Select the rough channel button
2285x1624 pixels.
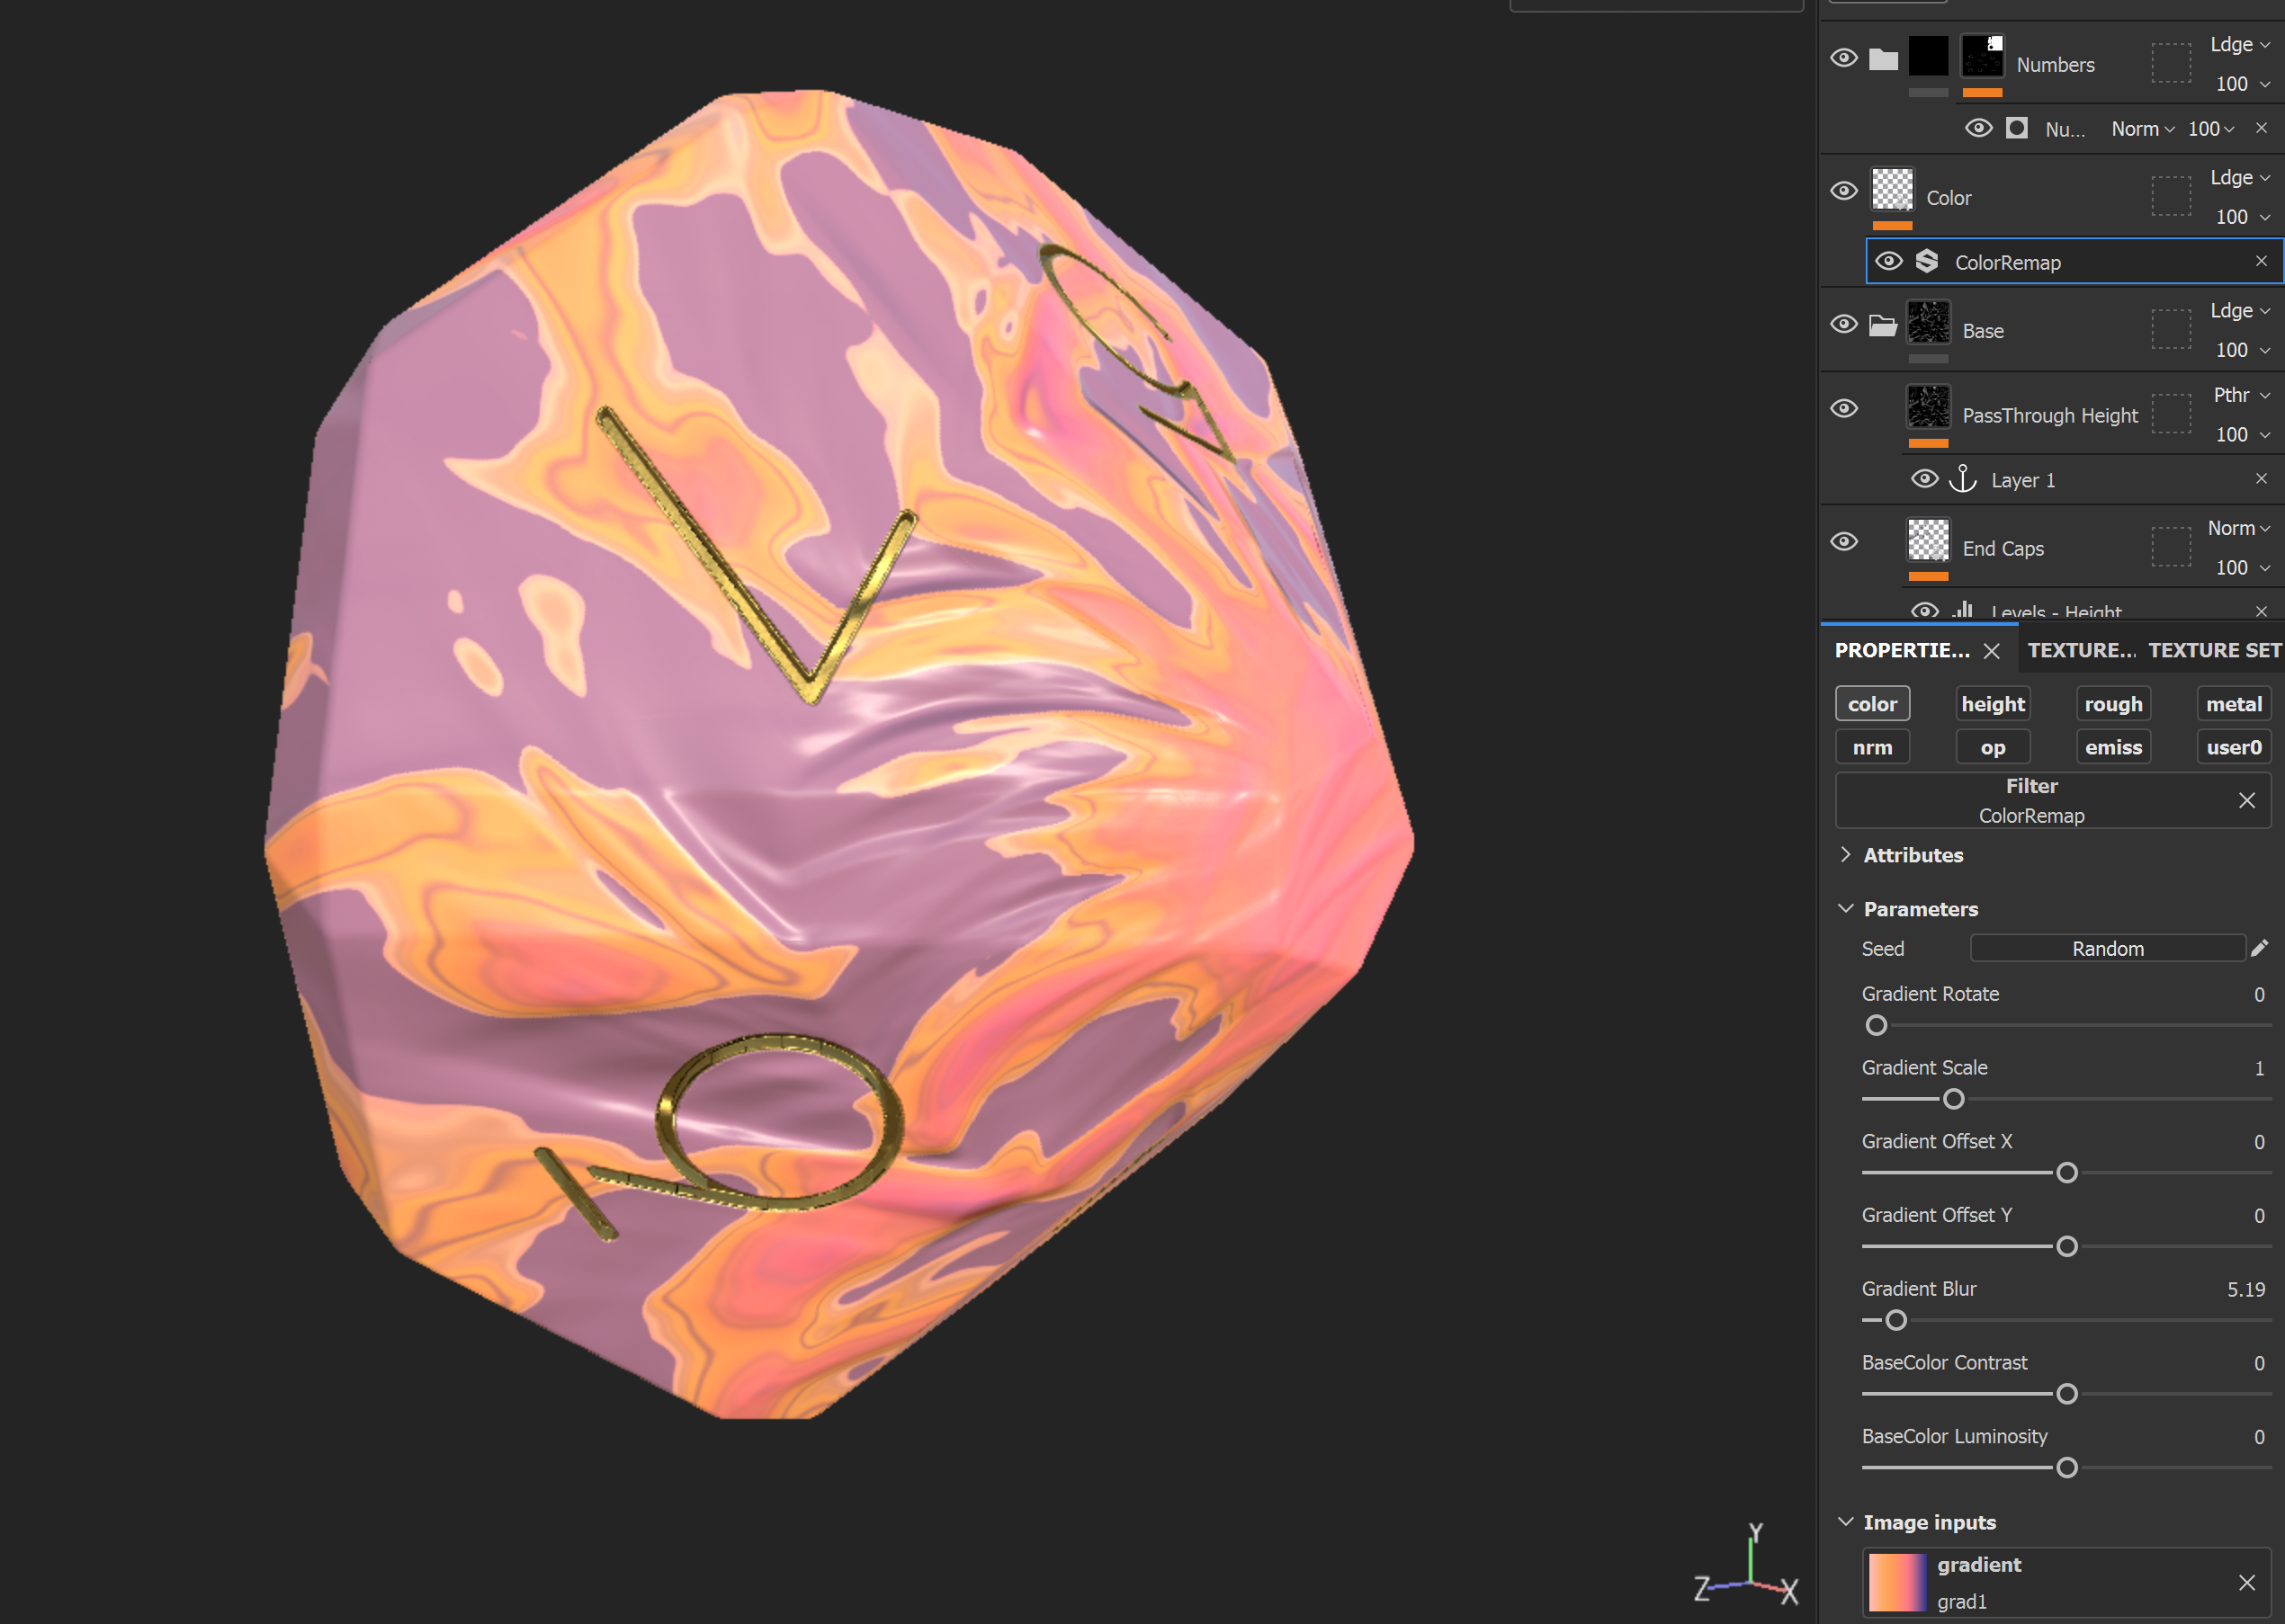2113,703
